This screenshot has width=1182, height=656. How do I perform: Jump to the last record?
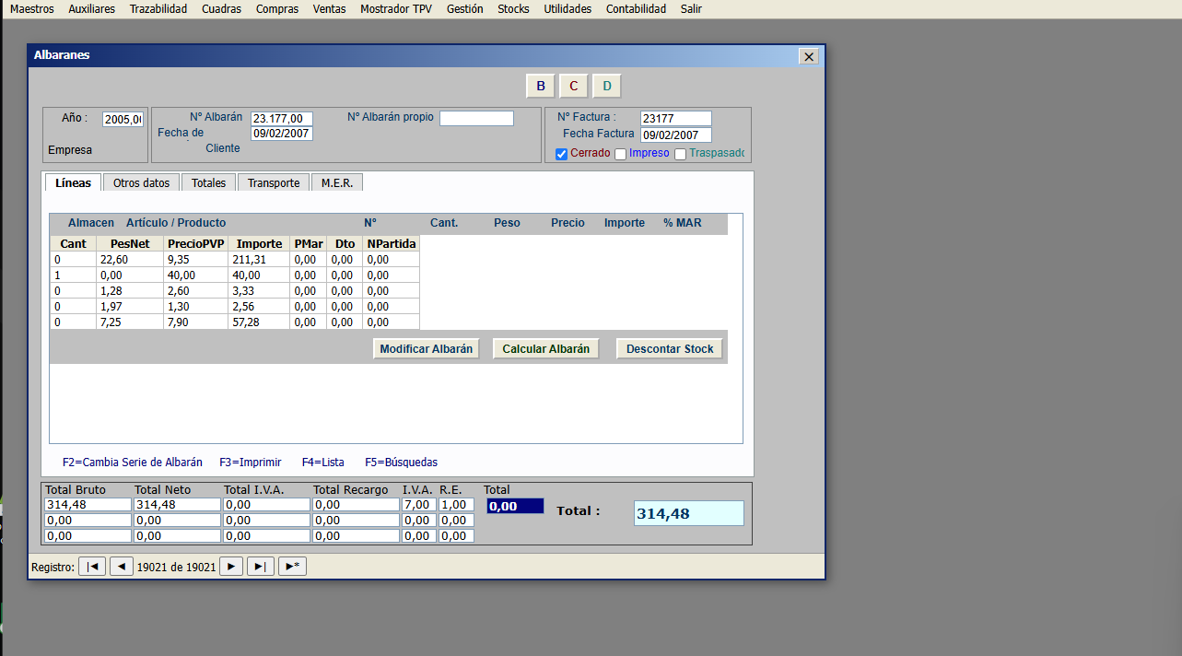pos(261,567)
